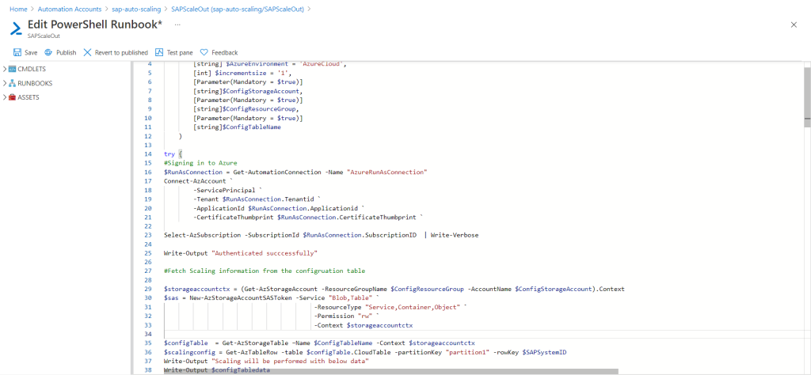Expand the RUNBOOKS node chevron
Viewport: 811px width, 375px height.
[5, 83]
